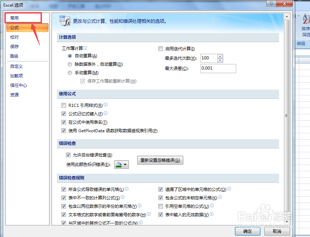Click scrollbar up arrow in options pane
This screenshot has height=237, width=310.
click(x=287, y=17)
